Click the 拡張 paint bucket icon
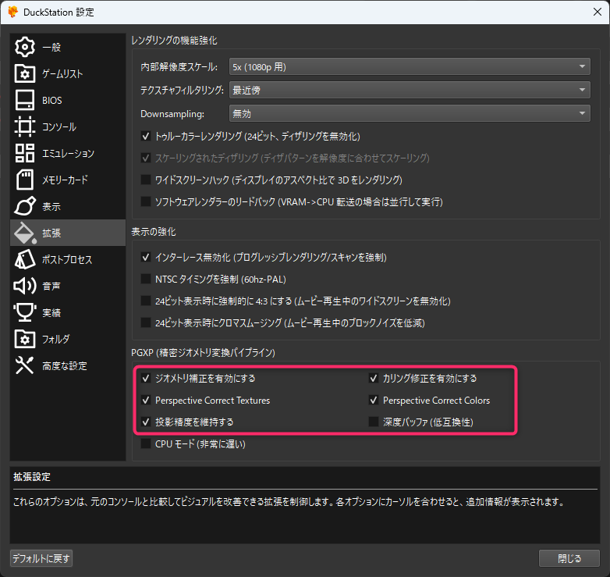610x577 pixels. click(x=25, y=233)
